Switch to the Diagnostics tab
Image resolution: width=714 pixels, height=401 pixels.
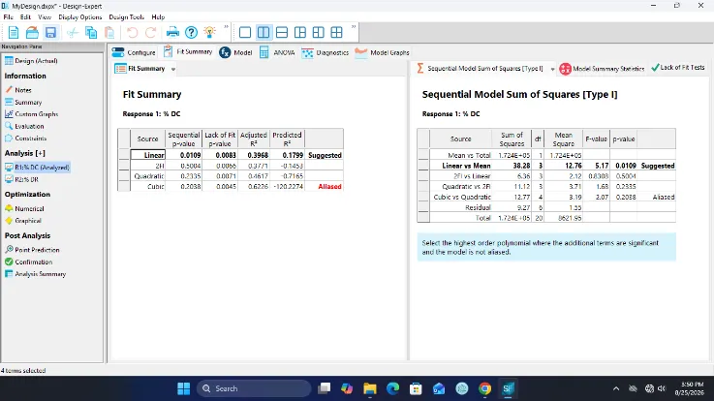click(326, 52)
